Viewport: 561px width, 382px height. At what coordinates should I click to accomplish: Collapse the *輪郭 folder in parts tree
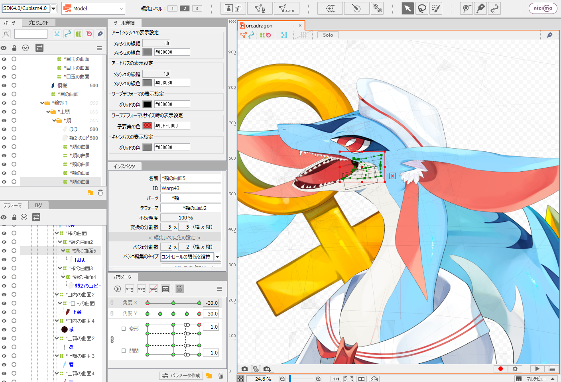[42, 103]
